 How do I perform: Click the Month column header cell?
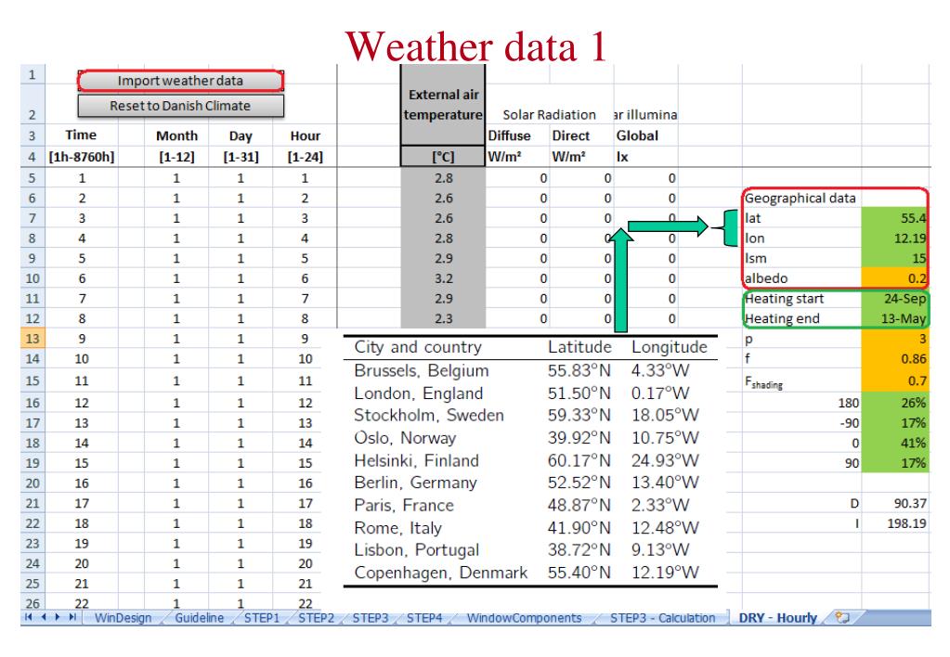[x=176, y=135]
